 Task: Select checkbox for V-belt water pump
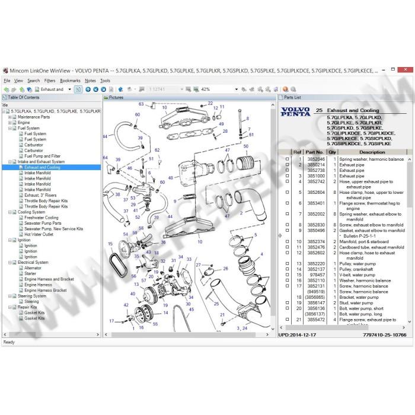[x=287, y=274]
